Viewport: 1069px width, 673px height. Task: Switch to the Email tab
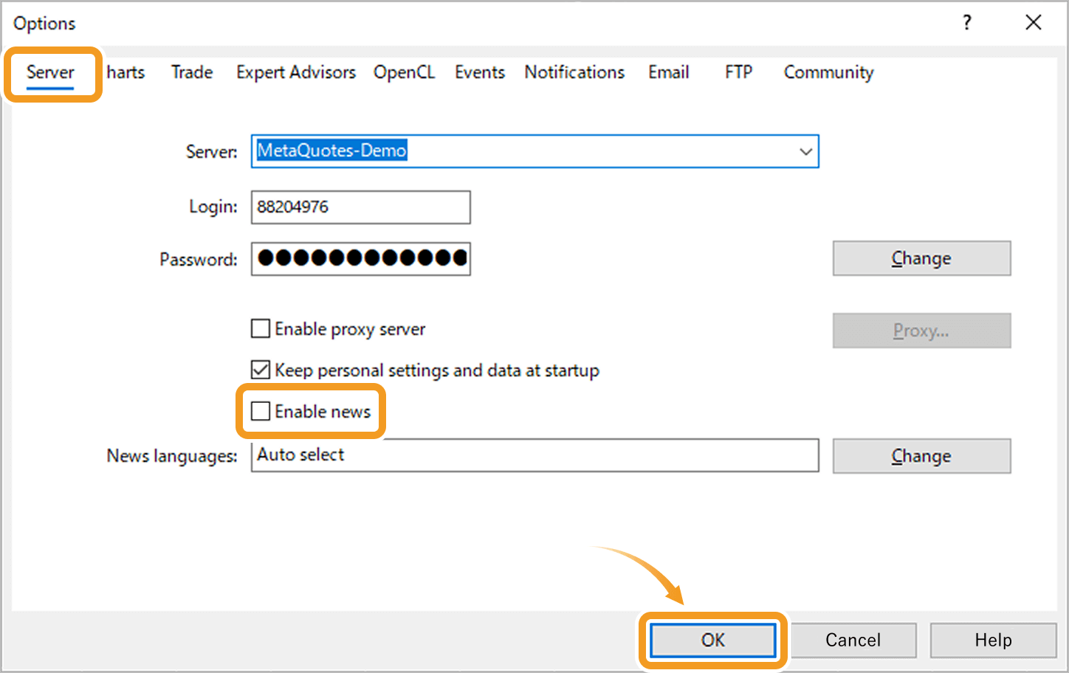(x=668, y=72)
